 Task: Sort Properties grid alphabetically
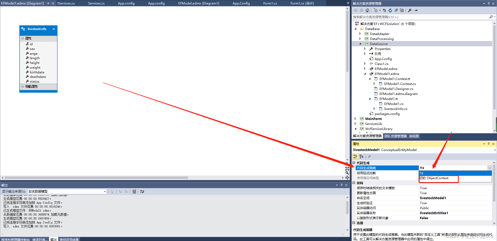[362, 157]
